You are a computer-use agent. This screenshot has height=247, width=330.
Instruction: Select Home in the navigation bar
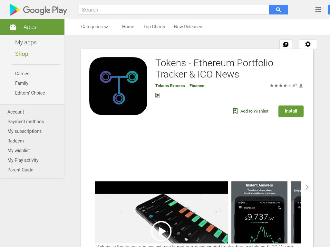(x=128, y=27)
